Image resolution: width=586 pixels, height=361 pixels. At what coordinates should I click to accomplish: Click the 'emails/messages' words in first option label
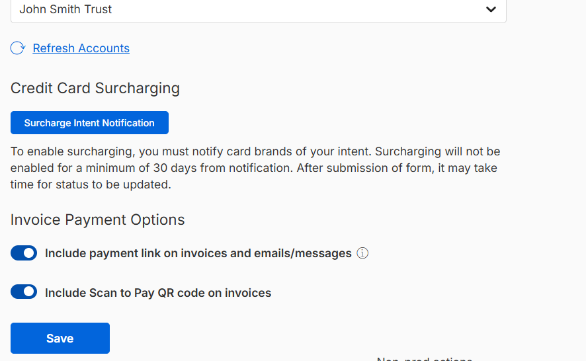pyautogui.click(x=303, y=253)
